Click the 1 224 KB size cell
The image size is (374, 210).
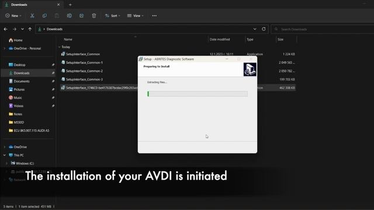pyautogui.click(x=289, y=54)
